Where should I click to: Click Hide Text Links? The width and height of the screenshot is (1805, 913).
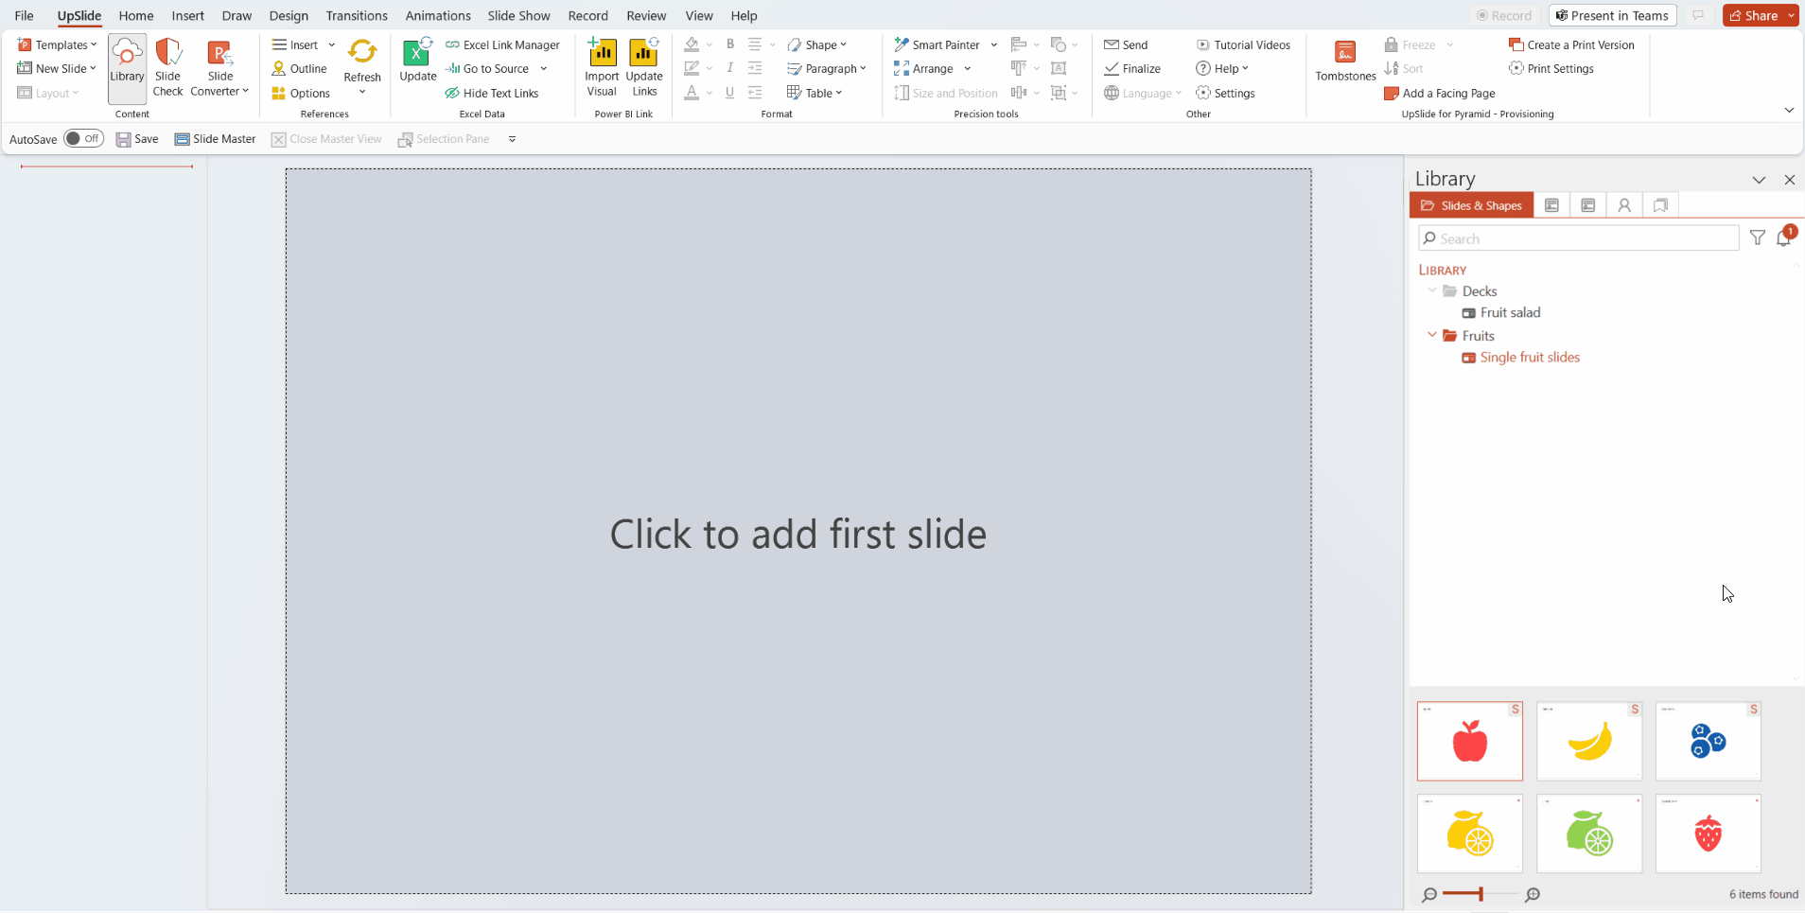tap(492, 93)
